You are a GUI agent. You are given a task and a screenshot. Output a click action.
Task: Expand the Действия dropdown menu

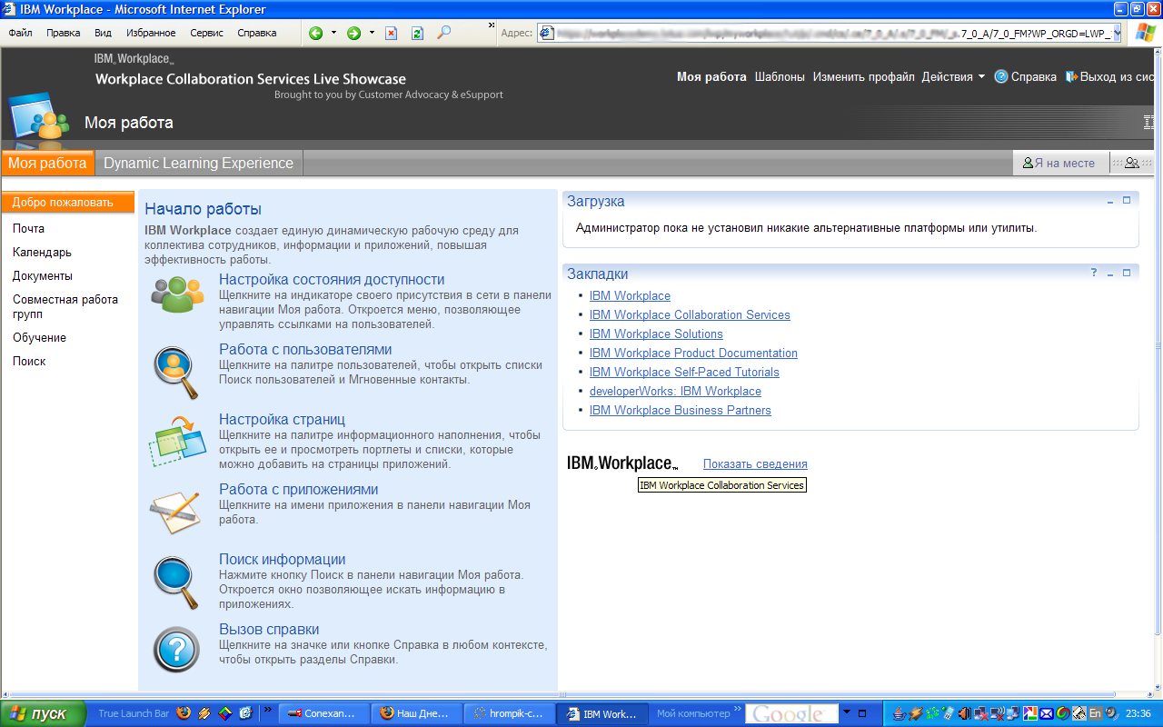(x=981, y=77)
